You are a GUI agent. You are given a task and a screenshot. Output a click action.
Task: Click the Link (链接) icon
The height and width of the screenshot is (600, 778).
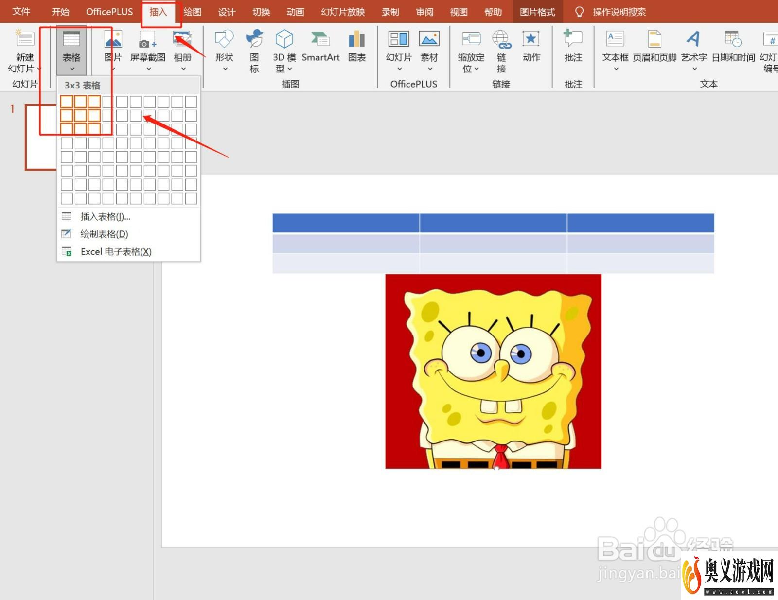(501, 39)
